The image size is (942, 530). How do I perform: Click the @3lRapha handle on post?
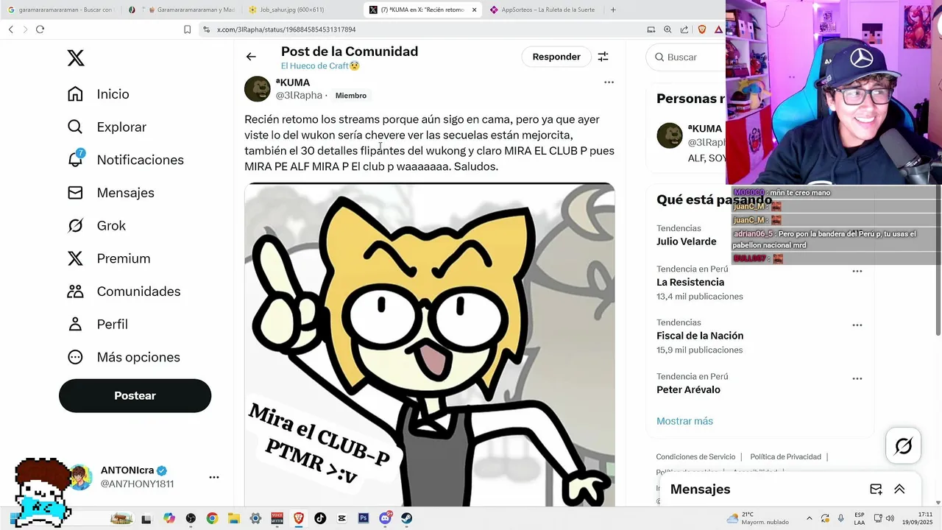click(x=299, y=95)
